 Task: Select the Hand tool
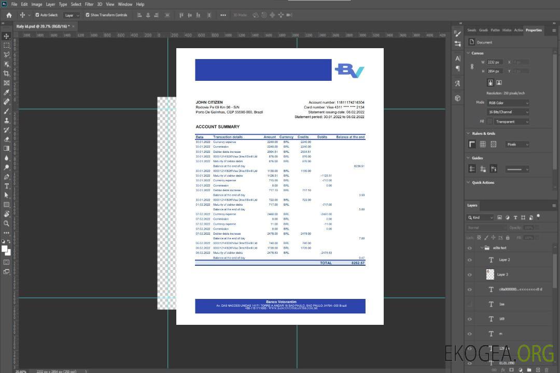(6, 214)
